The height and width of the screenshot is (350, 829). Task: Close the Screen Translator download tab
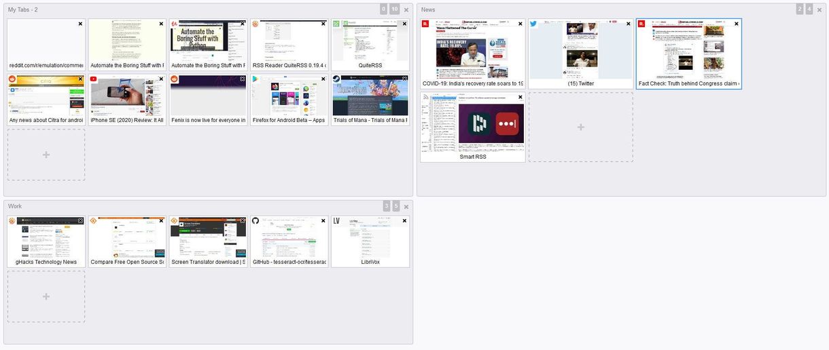click(x=243, y=221)
